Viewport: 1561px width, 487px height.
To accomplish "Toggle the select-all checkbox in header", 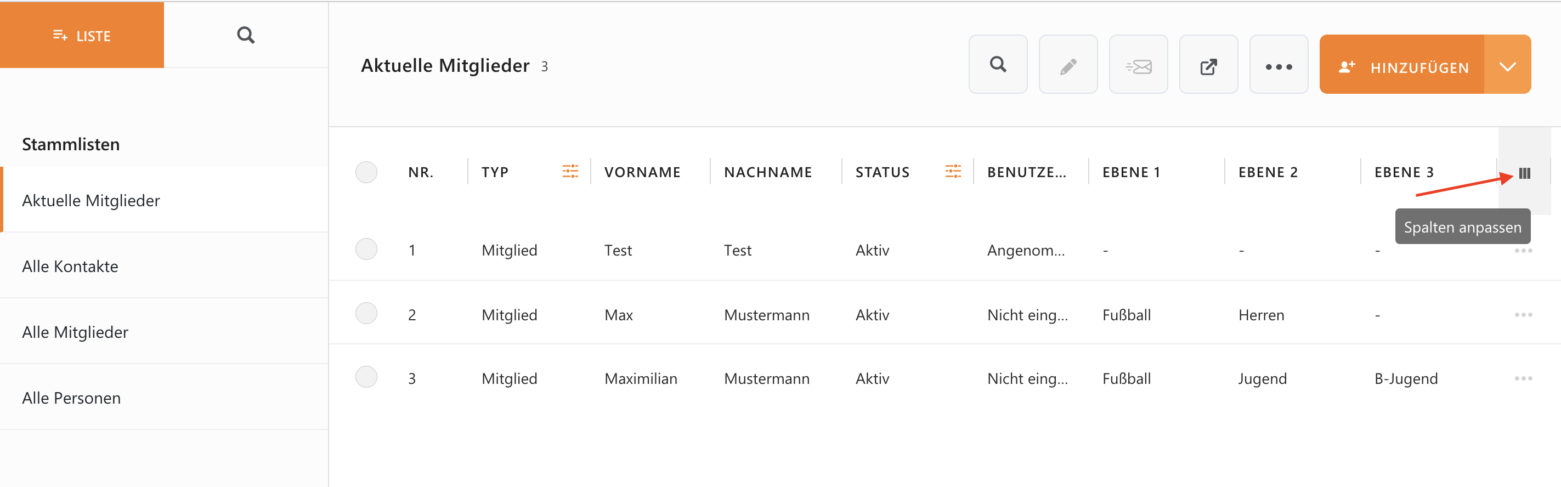I will pyautogui.click(x=366, y=172).
